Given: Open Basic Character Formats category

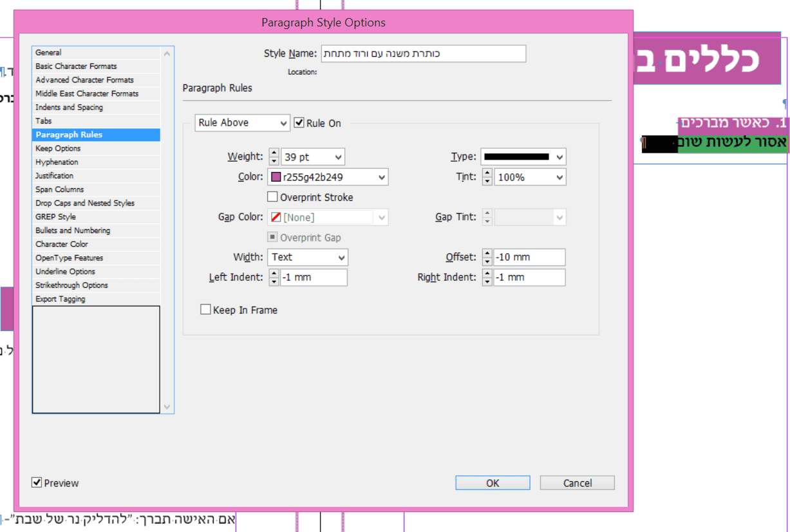Looking at the screenshot, I should 97,66.
